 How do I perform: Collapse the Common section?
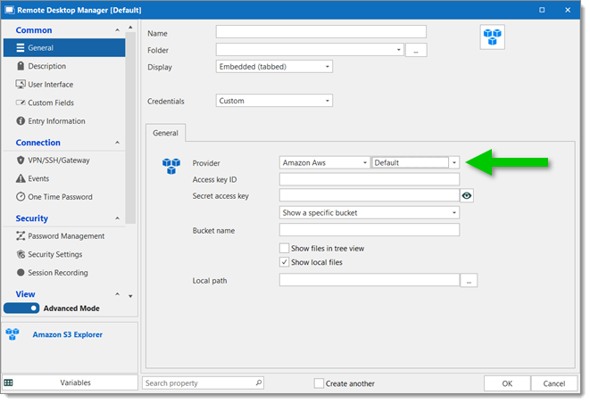coord(118,30)
